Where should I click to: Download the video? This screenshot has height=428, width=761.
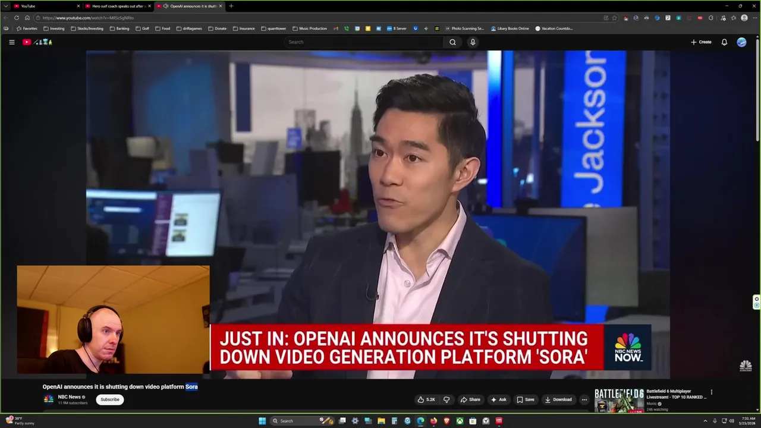point(558,399)
